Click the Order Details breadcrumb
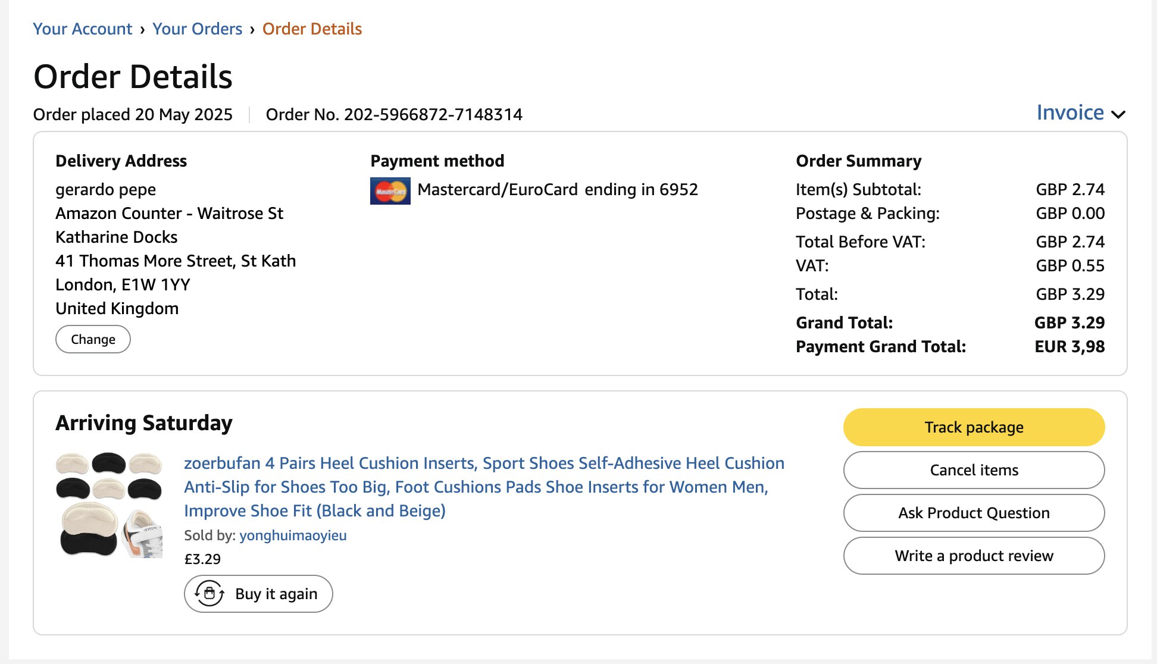 tap(312, 29)
